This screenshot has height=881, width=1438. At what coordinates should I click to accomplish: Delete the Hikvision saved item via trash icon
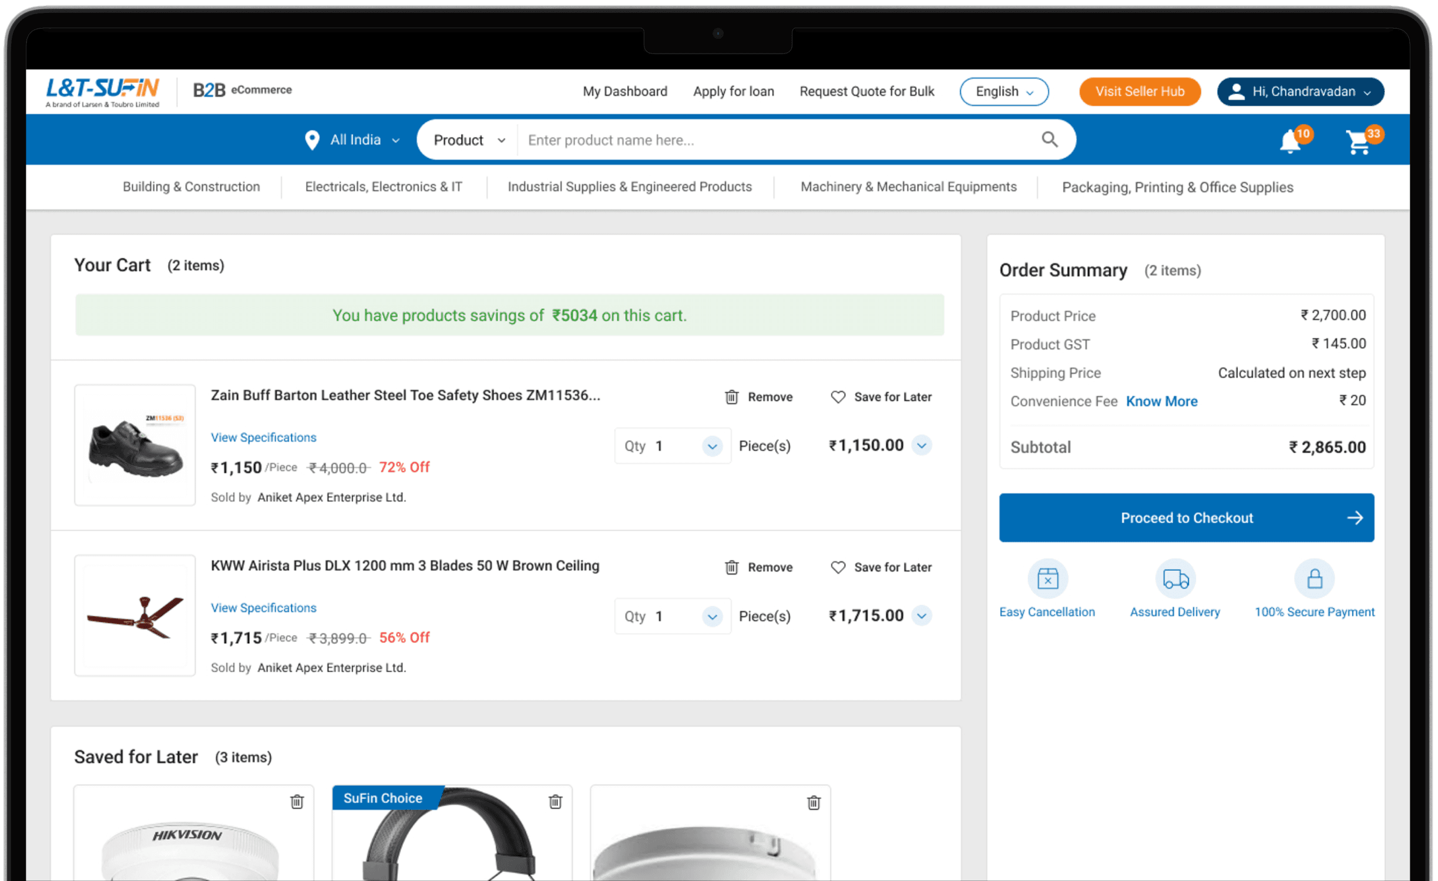click(x=297, y=802)
